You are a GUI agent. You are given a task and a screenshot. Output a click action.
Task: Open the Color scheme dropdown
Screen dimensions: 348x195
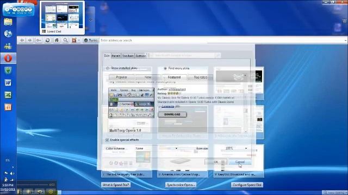click(157, 148)
